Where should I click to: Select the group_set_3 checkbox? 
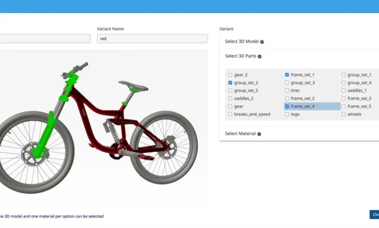point(287,83)
